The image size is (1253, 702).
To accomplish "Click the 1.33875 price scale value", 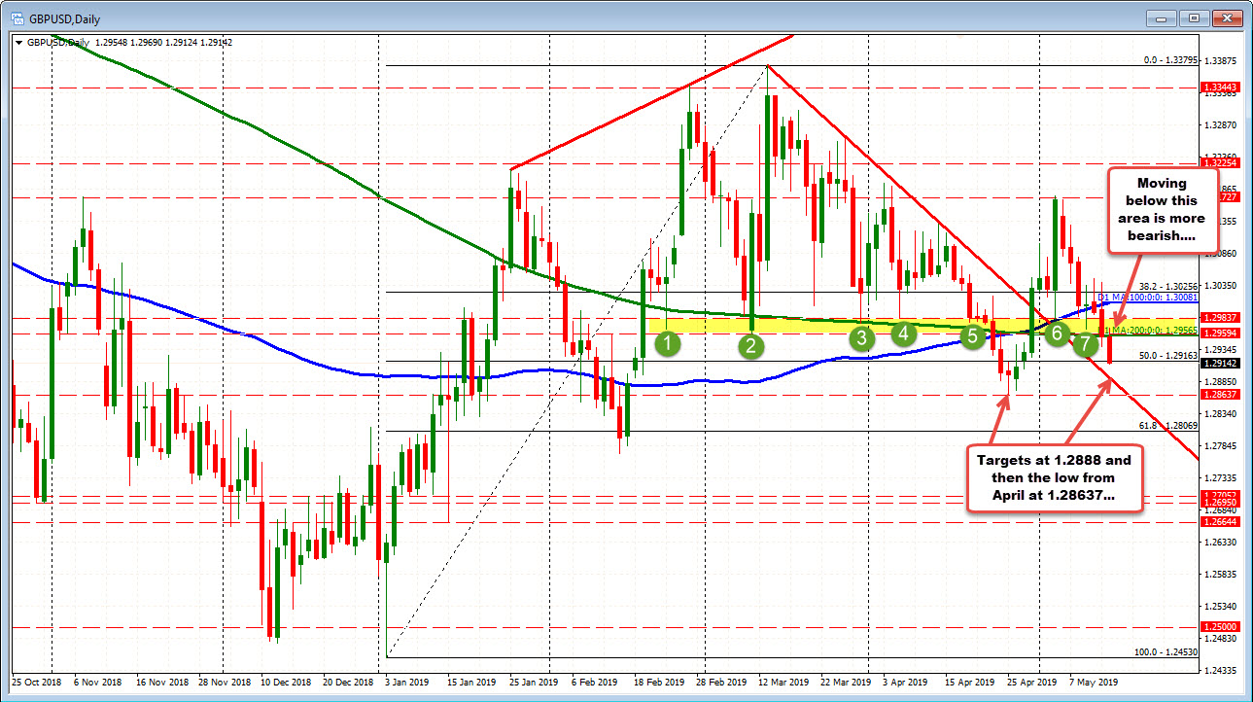I will pos(1221,60).
